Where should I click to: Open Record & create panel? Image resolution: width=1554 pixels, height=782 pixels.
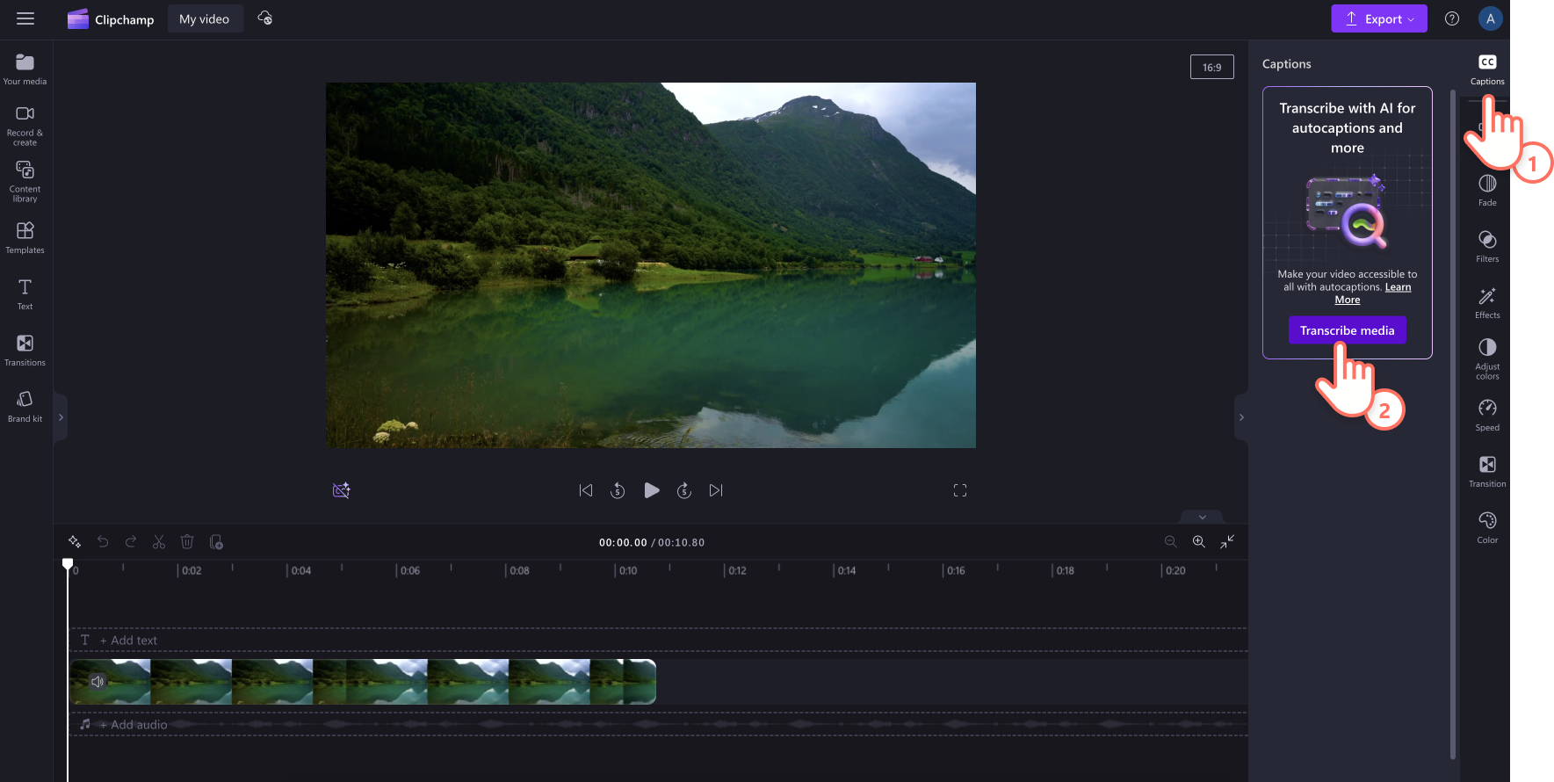click(25, 126)
